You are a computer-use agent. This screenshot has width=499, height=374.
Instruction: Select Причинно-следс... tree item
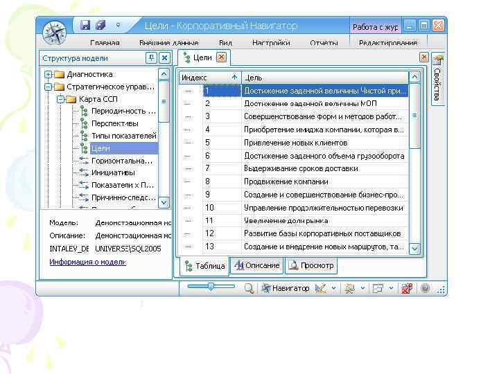[x=124, y=197]
